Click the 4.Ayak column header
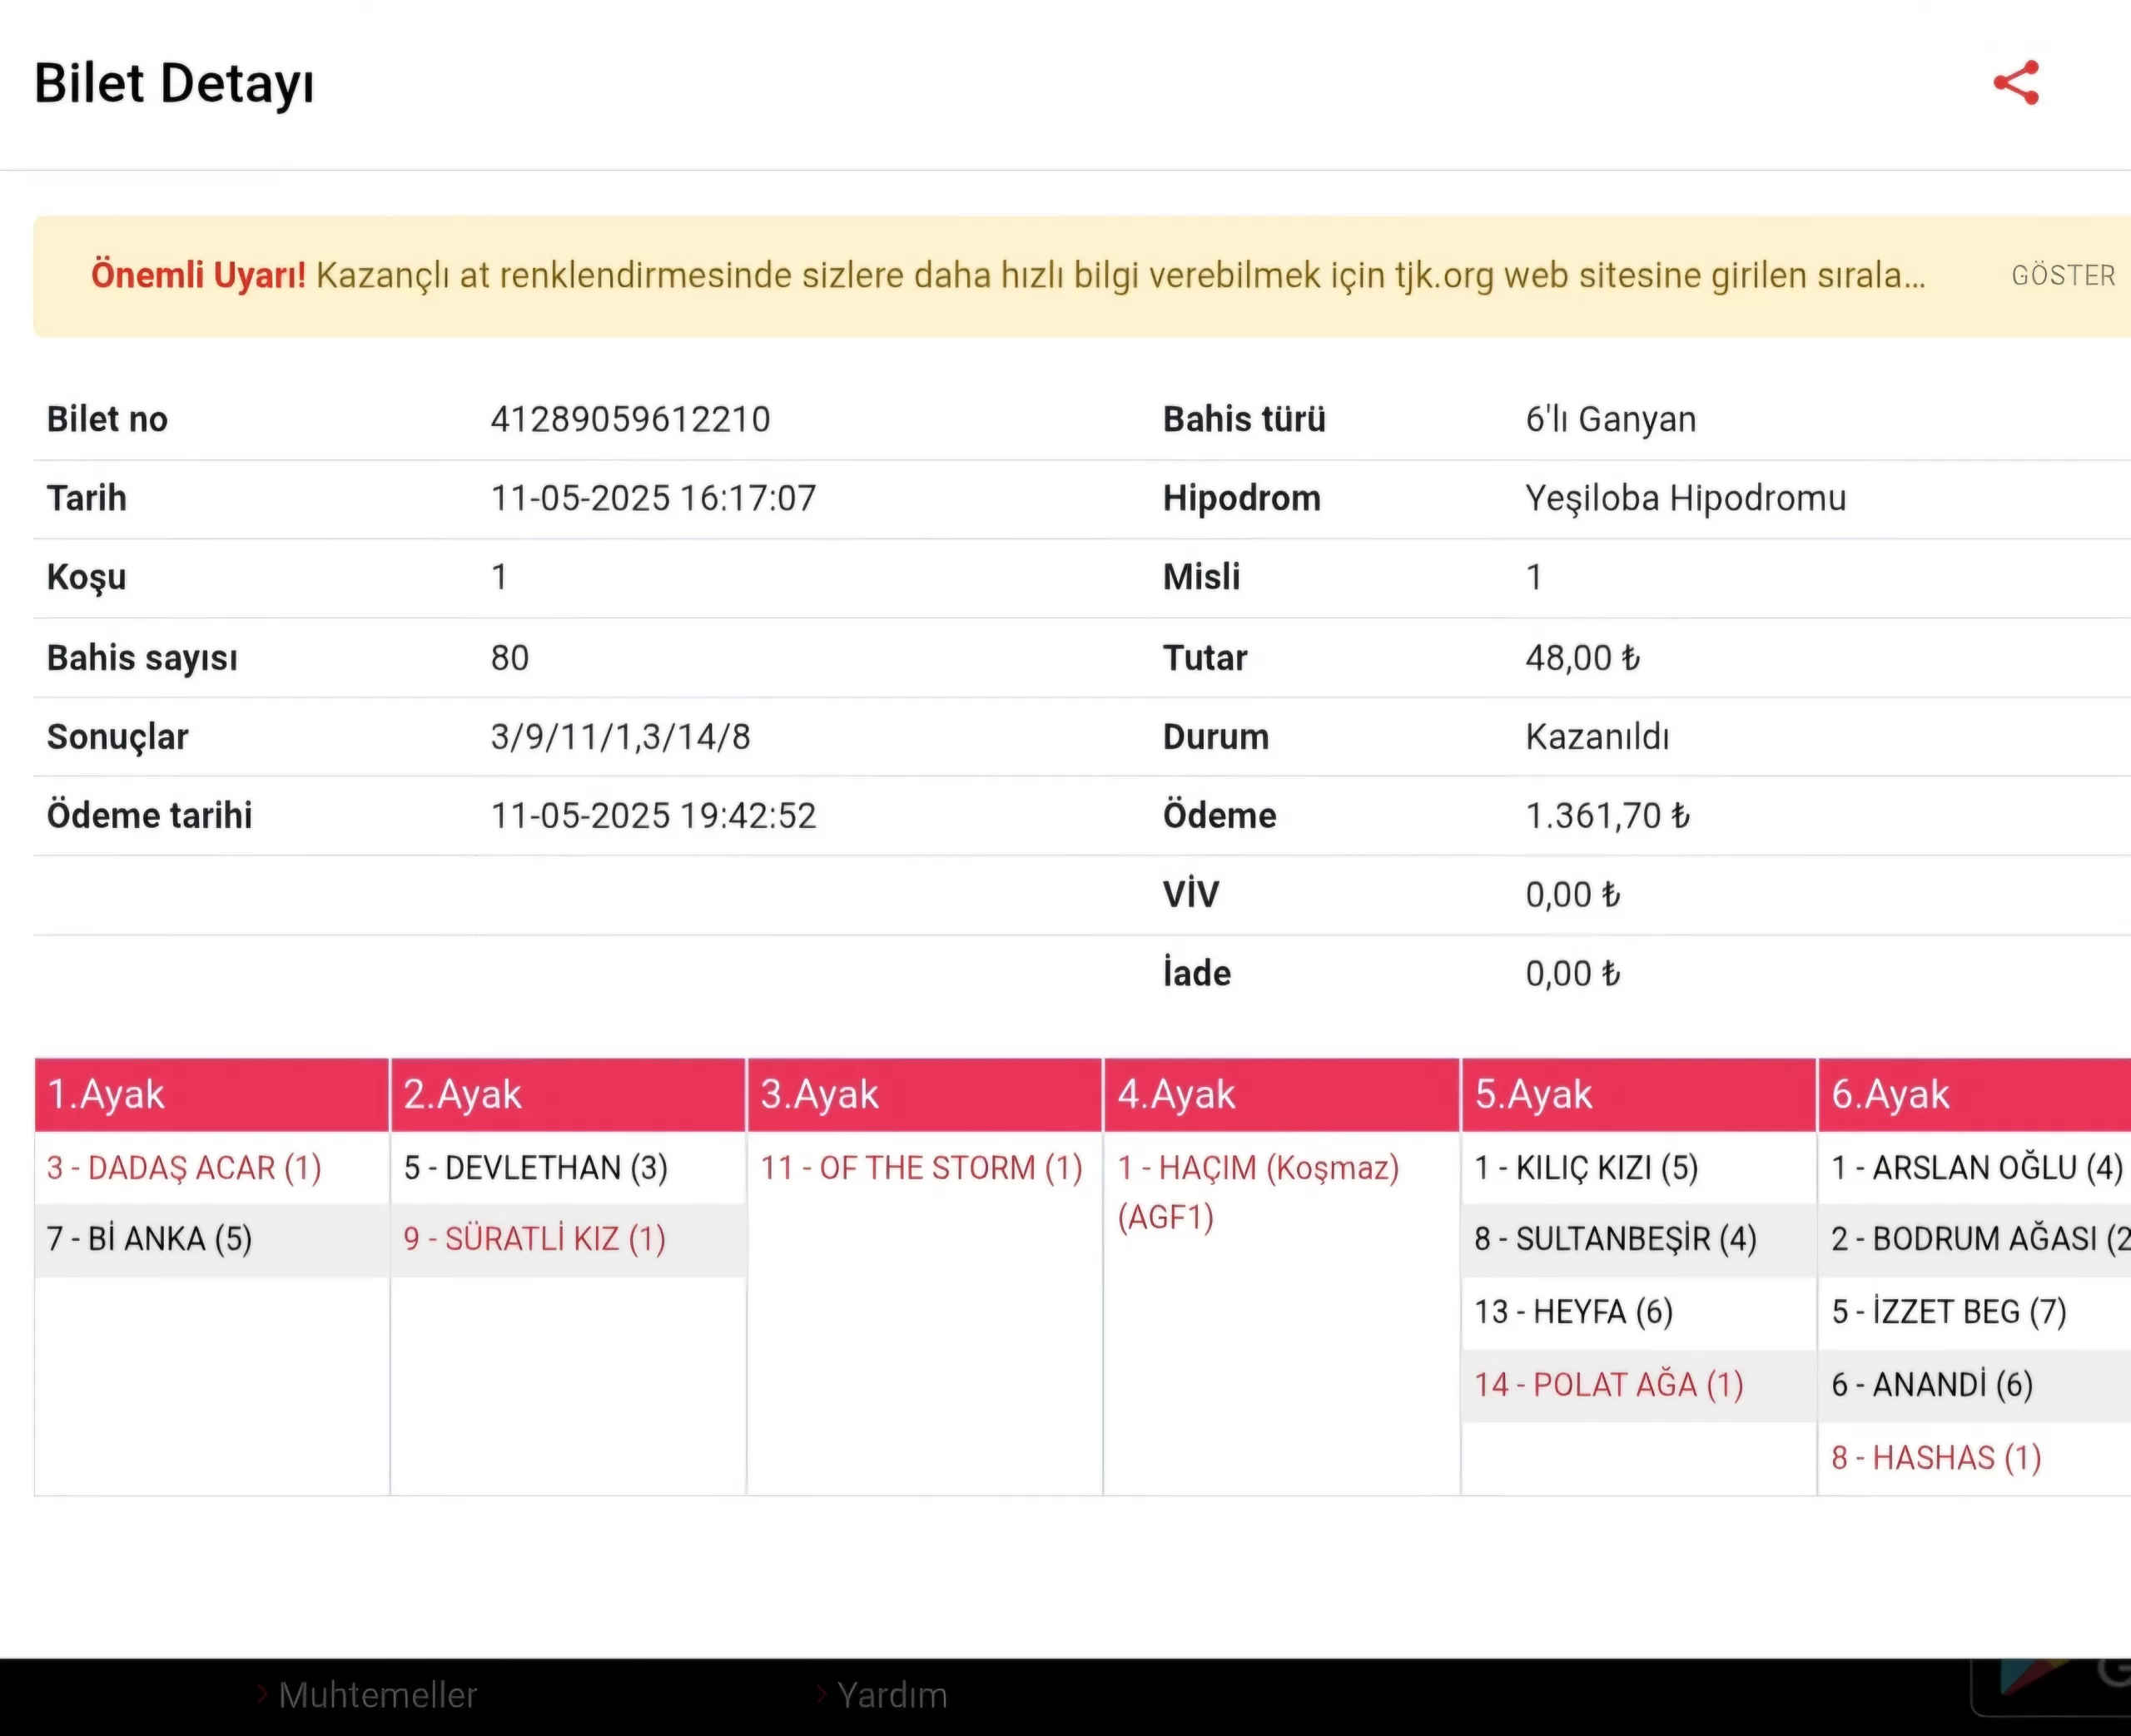Image resolution: width=2131 pixels, height=1736 pixels. coord(1176,1094)
